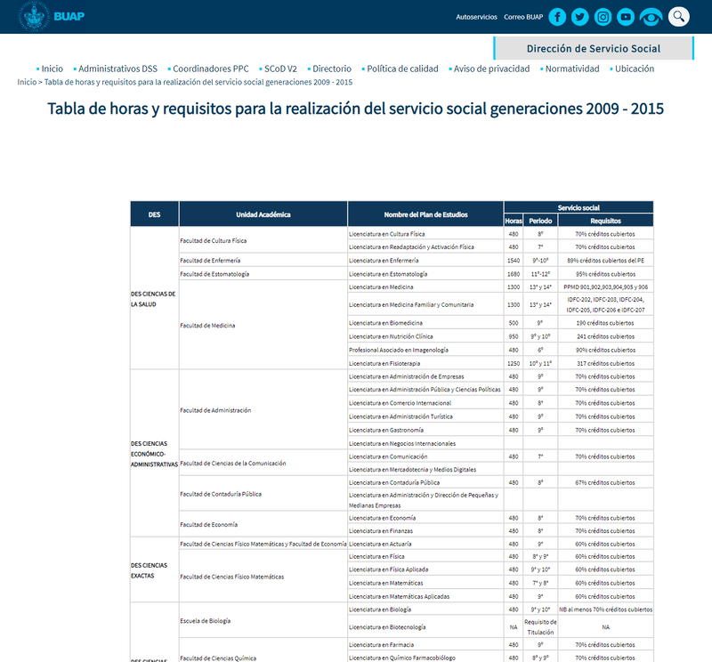Open Coordinadores PPC menu item
The image size is (712, 662).
[211, 69]
